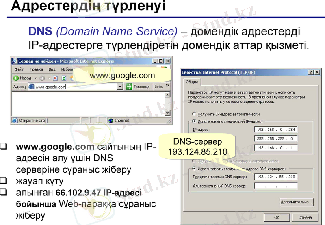
Task: Click the Links toolbar label
Action: click(x=158, y=87)
